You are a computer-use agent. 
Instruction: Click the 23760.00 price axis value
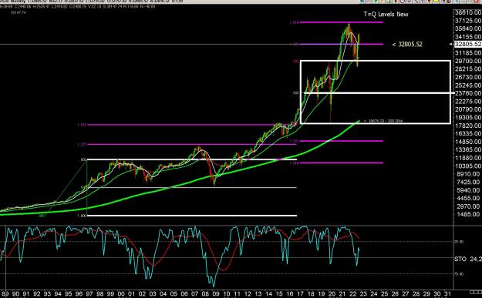[468, 93]
